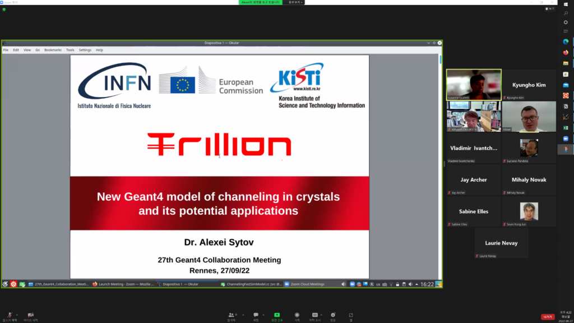This screenshot has height=323, width=574.
Task: Switch to Launch Meeting Zoom Mozilla taskbar entry
Action: coord(123,284)
